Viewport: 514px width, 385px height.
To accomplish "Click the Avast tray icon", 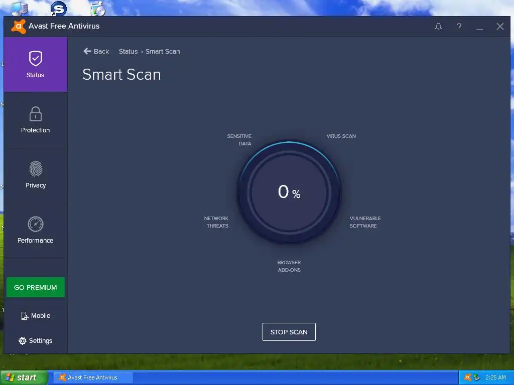I will pyautogui.click(x=468, y=377).
